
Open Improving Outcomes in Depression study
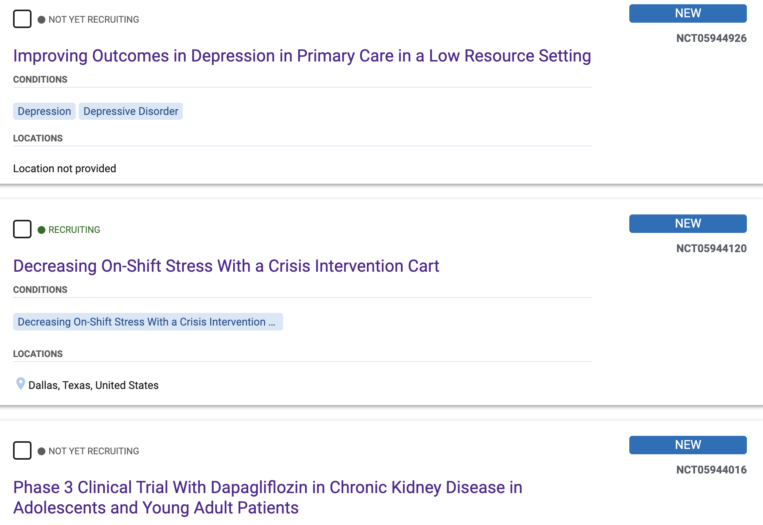pos(302,56)
